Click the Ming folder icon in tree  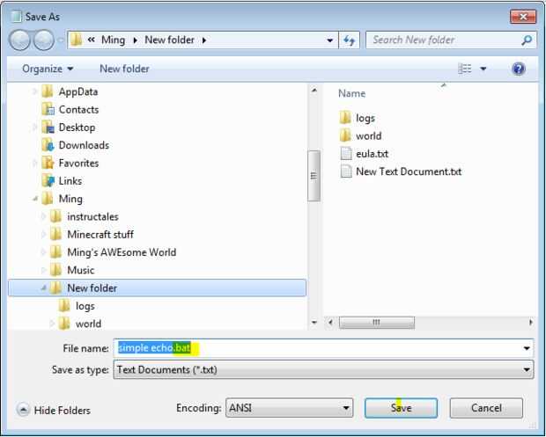point(47,199)
